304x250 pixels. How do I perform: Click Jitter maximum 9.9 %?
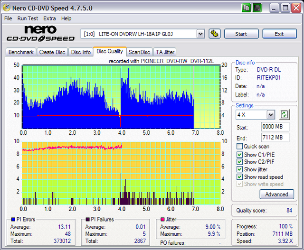214,234
